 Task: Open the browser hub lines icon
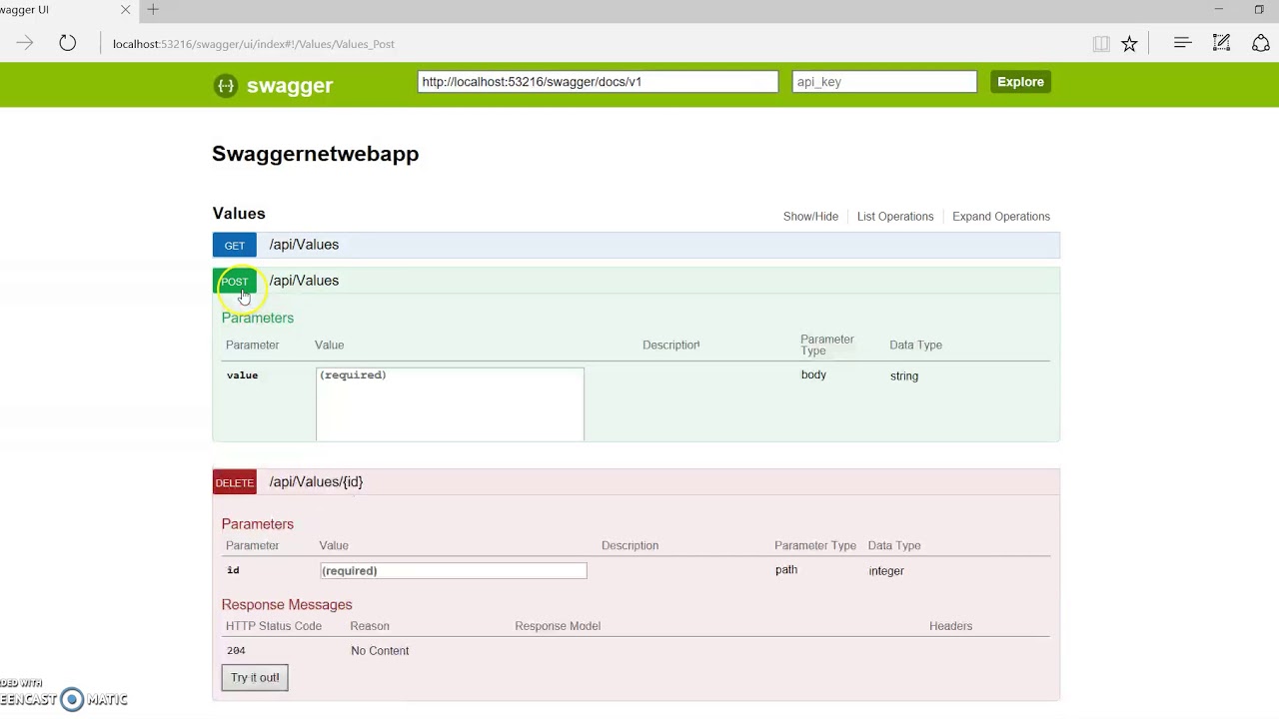point(1182,43)
